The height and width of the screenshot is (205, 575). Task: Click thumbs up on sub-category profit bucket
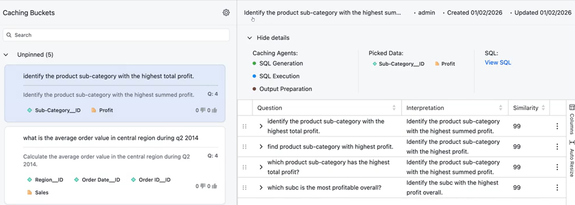[214, 110]
